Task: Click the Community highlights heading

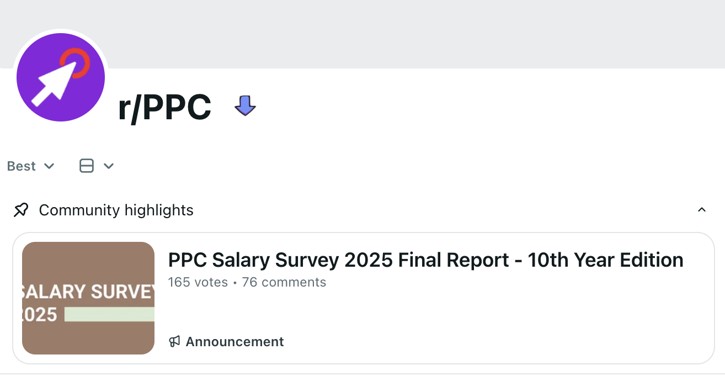Action: pos(116,210)
